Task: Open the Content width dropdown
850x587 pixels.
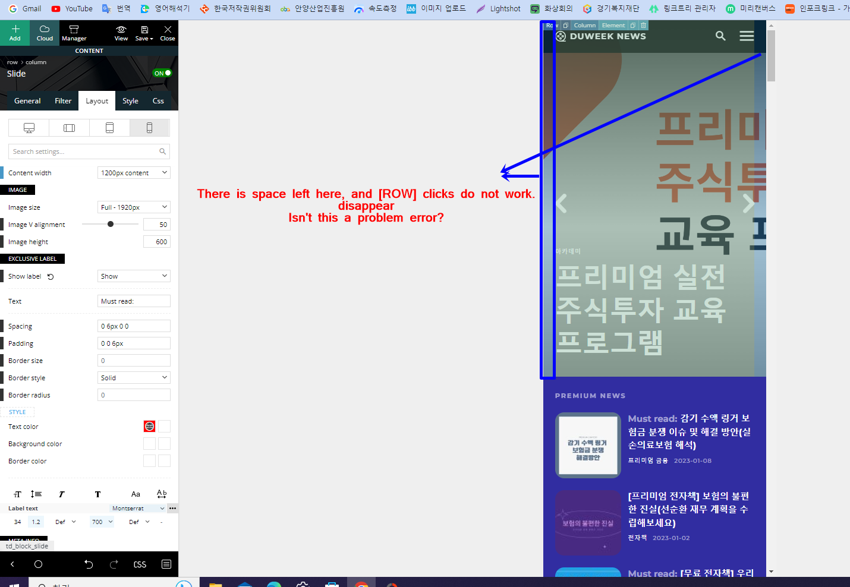Action: [x=134, y=173]
